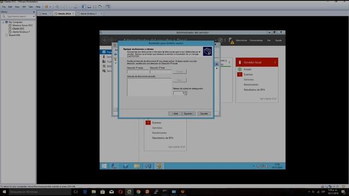Click Resultados de BPA in Servidor local tile
The width and height of the screenshot is (349, 196).
(x=254, y=90)
